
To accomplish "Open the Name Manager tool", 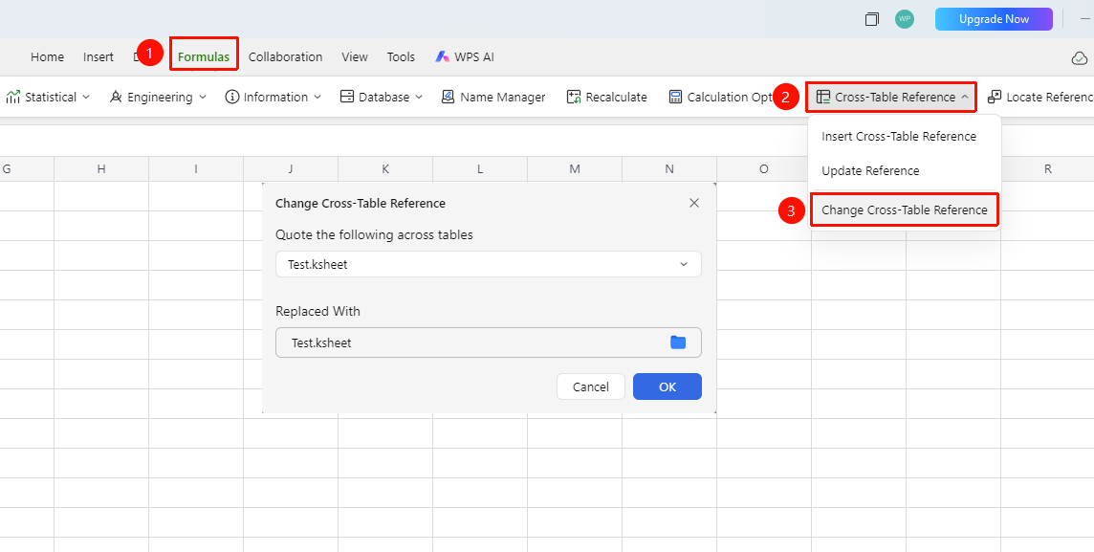I will [493, 97].
